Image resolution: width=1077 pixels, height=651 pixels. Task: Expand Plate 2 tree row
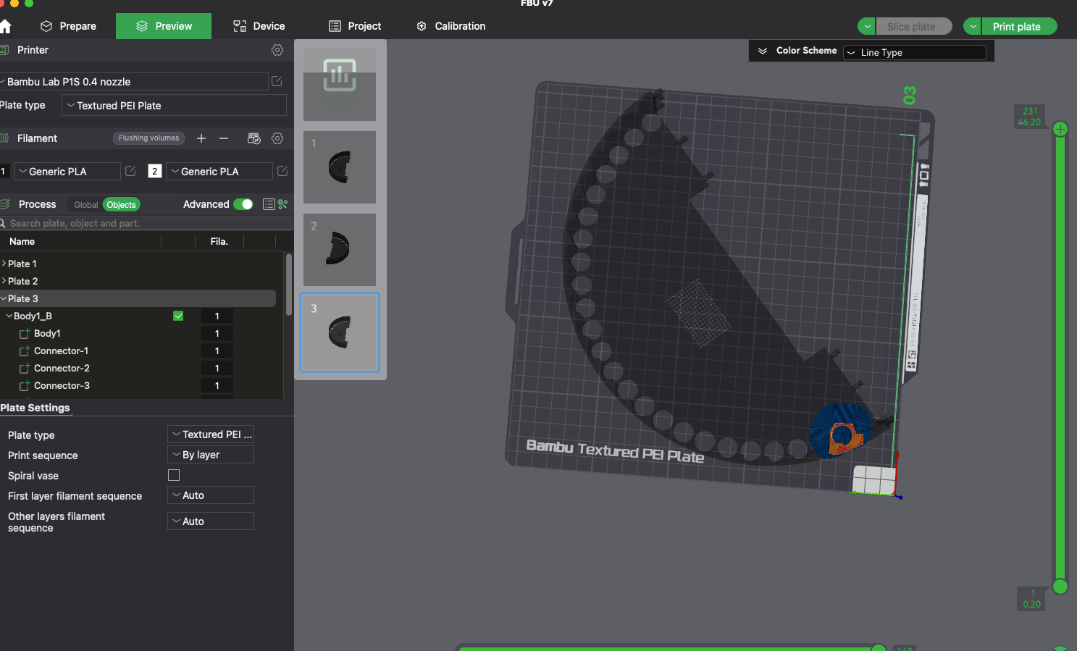pyautogui.click(x=4, y=281)
